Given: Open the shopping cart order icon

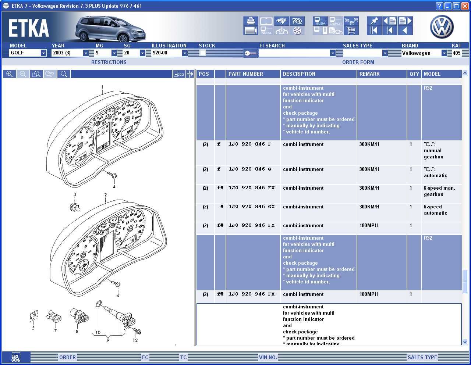Looking at the screenshot, I should (x=351, y=31).
